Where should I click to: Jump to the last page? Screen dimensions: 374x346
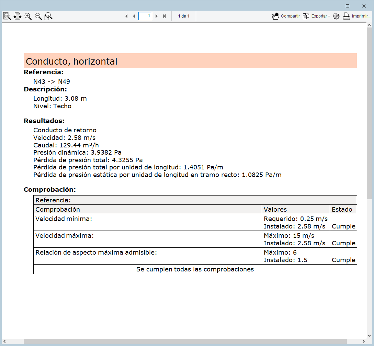click(x=165, y=16)
